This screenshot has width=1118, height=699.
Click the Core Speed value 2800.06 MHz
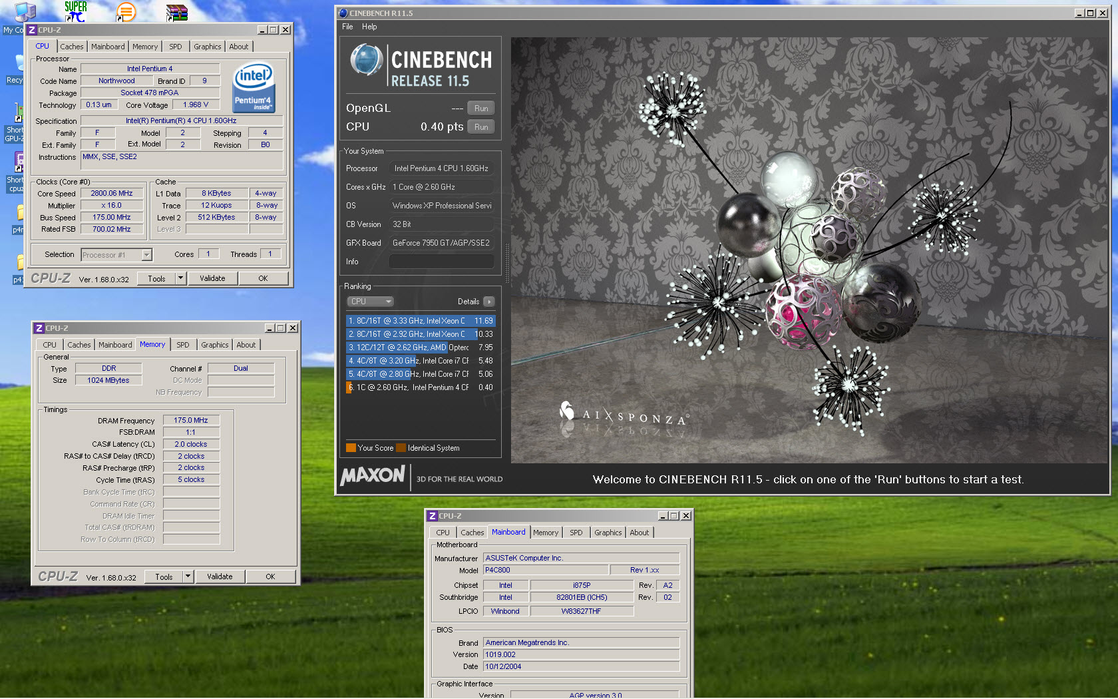point(112,193)
